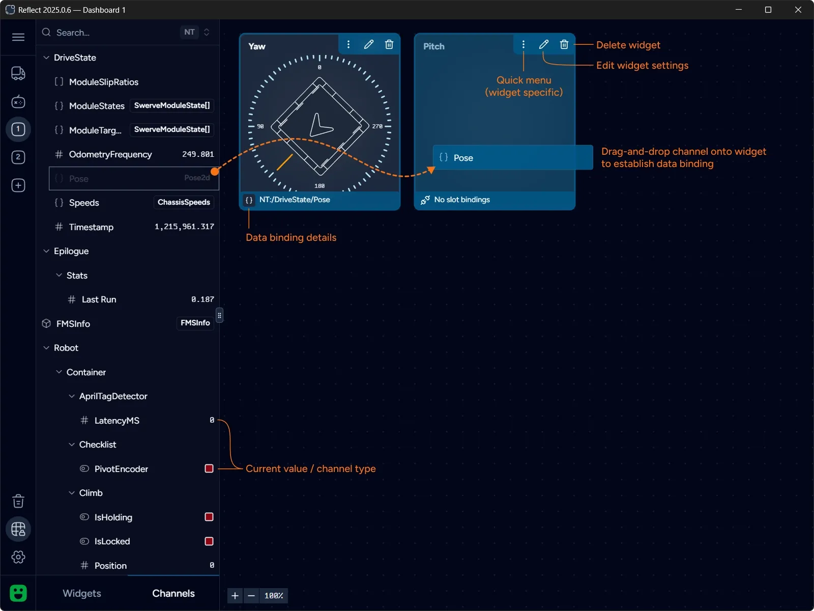Open the Yaw widget quick menu
The width and height of the screenshot is (814, 611).
[x=348, y=45]
